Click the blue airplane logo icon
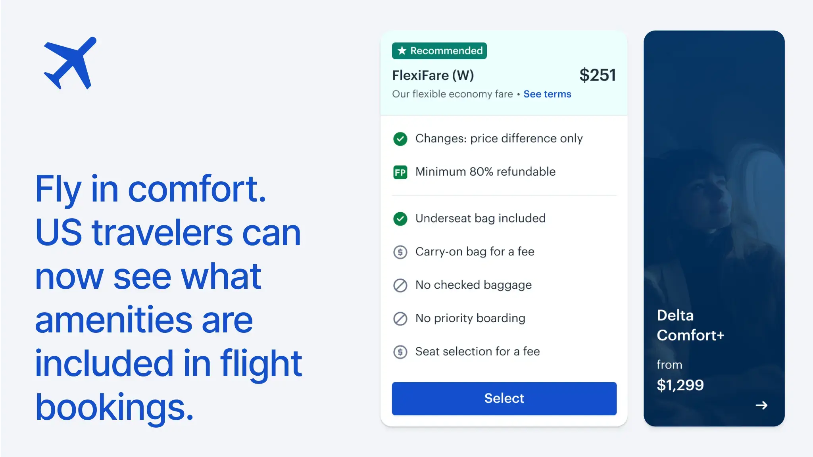This screenshot has width=813, height=457. coord(70,63)
